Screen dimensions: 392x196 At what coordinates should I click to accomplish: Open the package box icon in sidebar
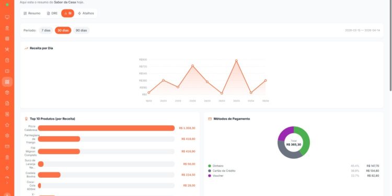7,93
